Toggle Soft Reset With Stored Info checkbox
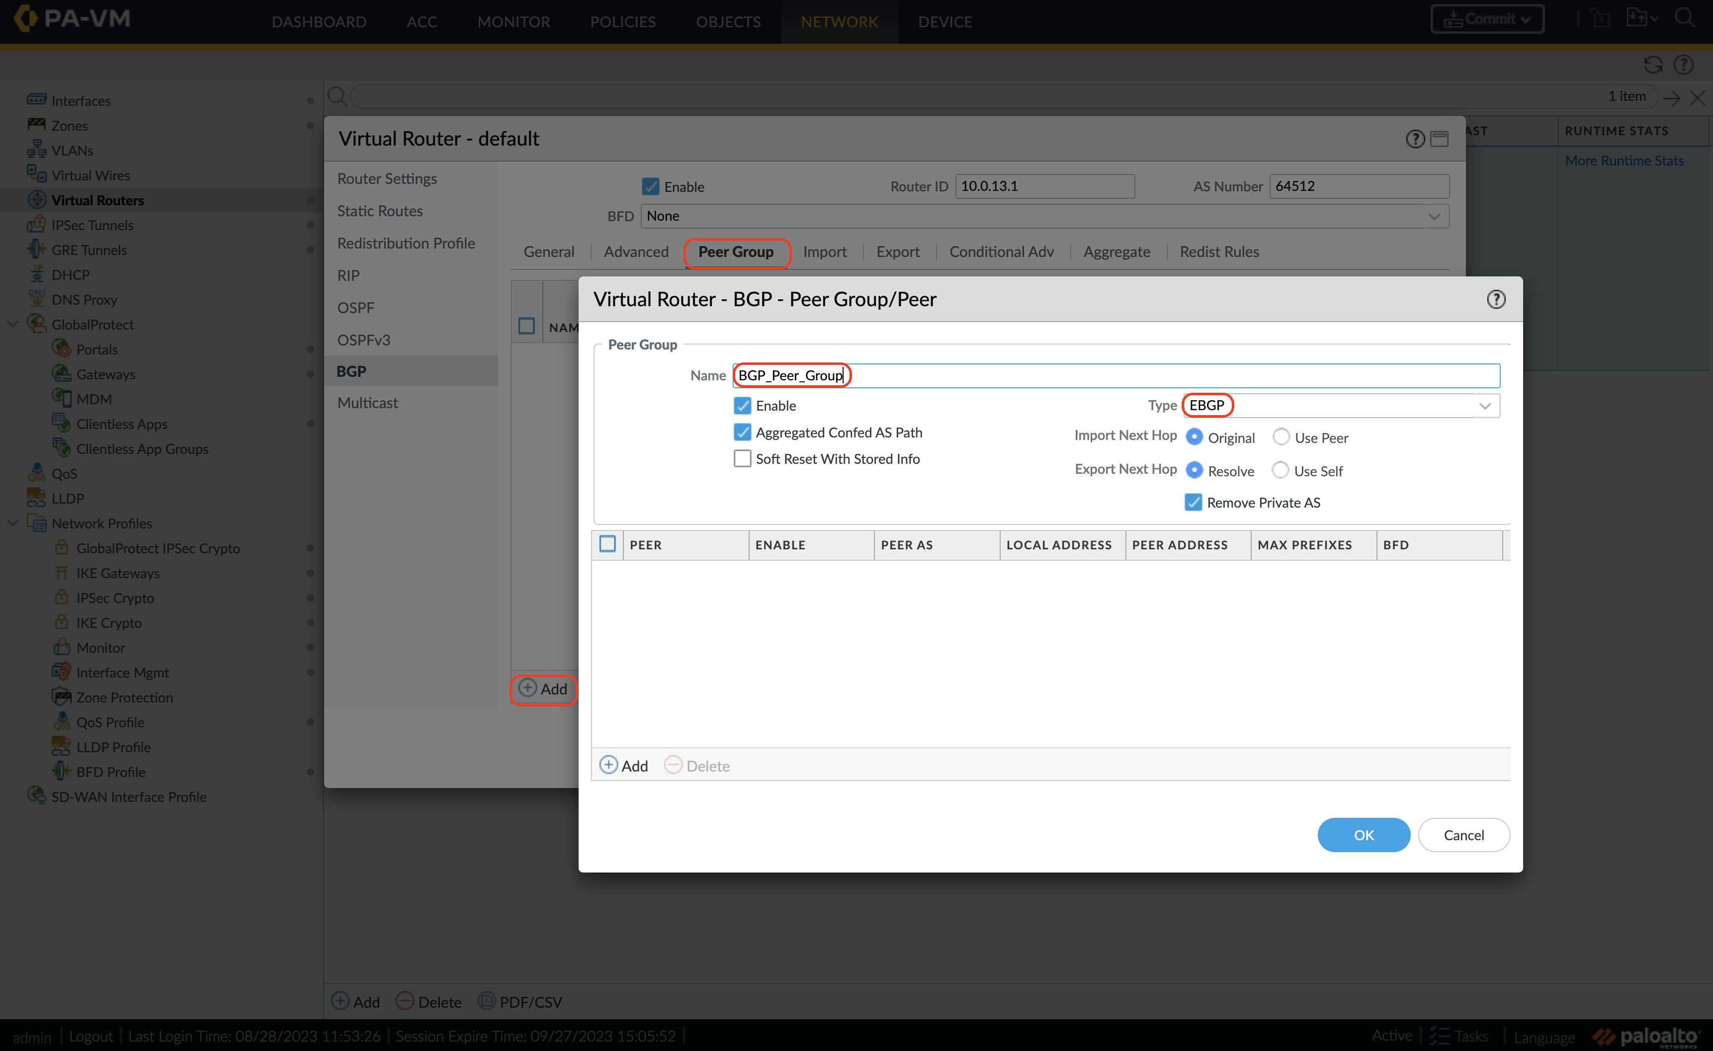The height and width of the screenshot is (1051, 1713). point(743,459)
